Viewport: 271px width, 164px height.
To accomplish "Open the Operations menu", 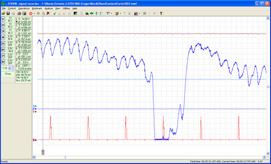I will [24, 8].
